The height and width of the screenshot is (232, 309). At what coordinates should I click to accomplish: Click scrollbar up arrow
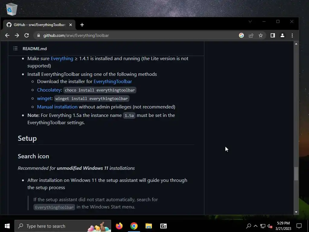(296, 44)
